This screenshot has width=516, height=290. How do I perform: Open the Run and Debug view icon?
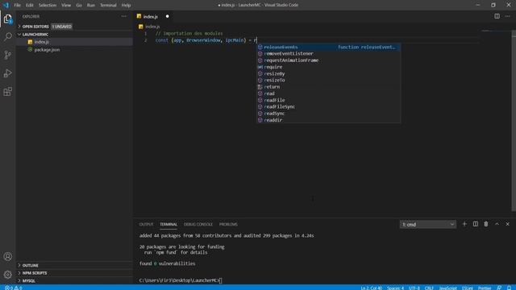7,73
